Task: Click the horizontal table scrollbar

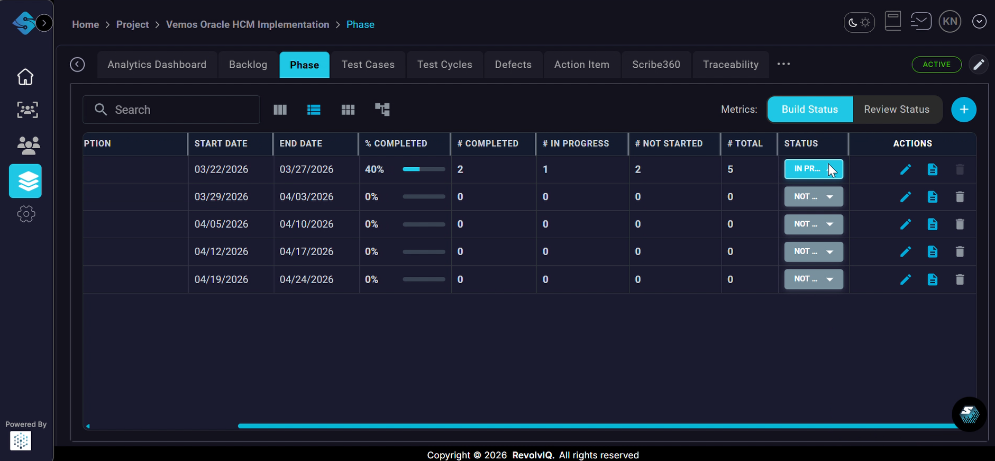Action: click(x=598, y=426)
